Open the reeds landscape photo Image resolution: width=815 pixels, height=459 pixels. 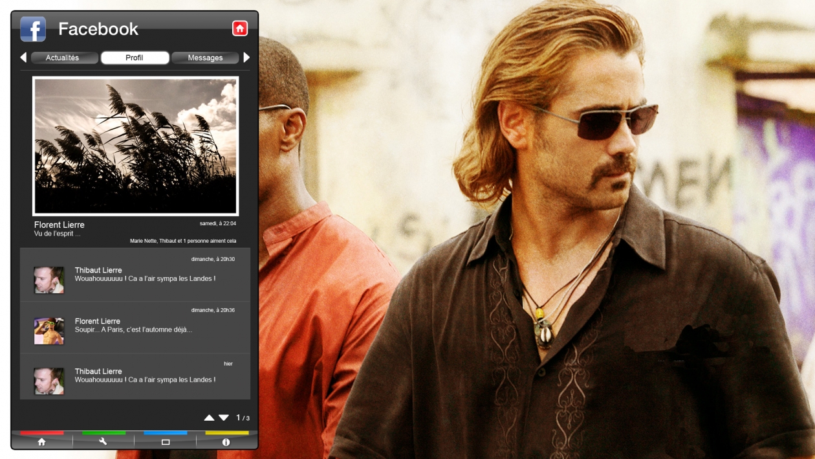[135, 146]
